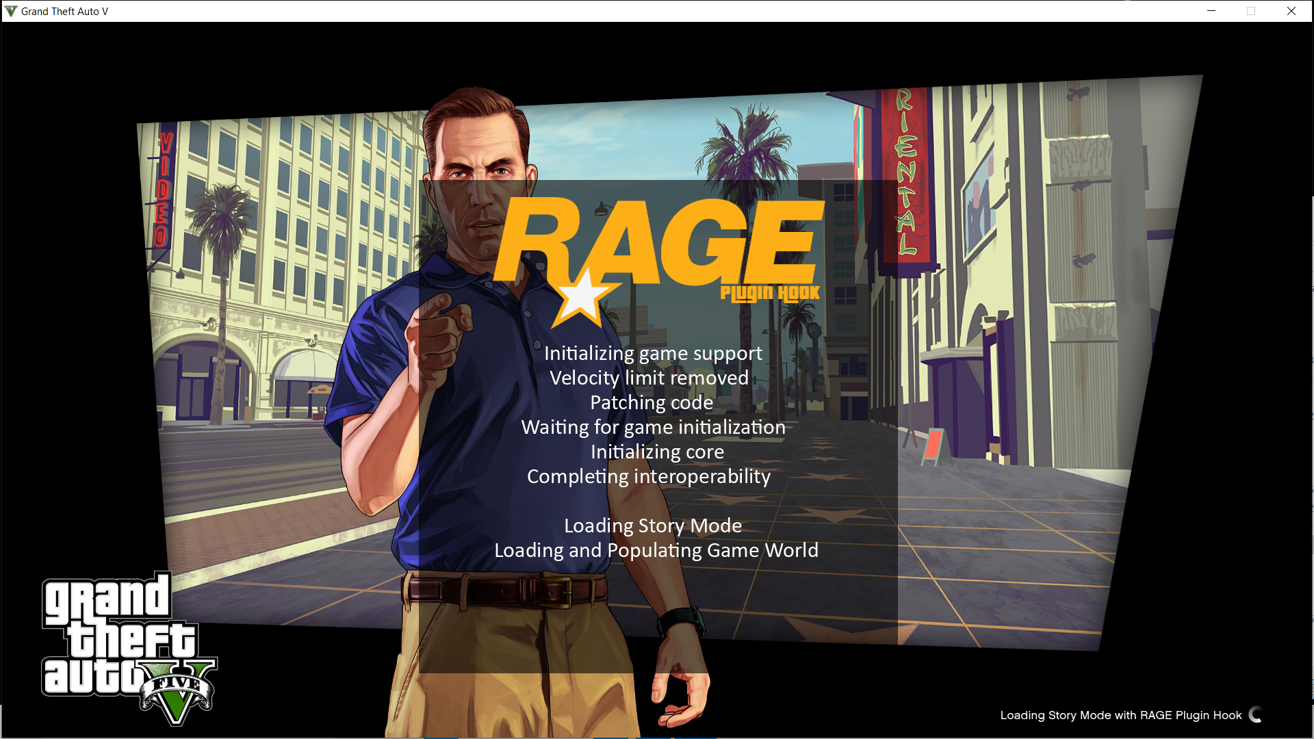Screen dimensions: 1314x739
Task: Click 'Loading Story Mode with RAGE Plugin Hook' text
Action: point(1120,715)
